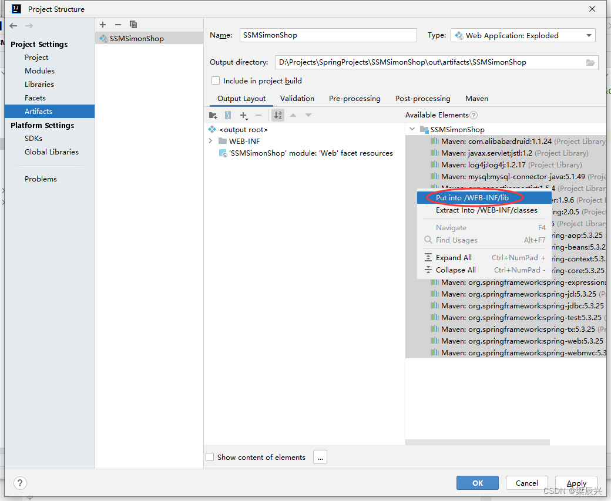
Task: Open help with question mark button
Action: coord(20,483)
